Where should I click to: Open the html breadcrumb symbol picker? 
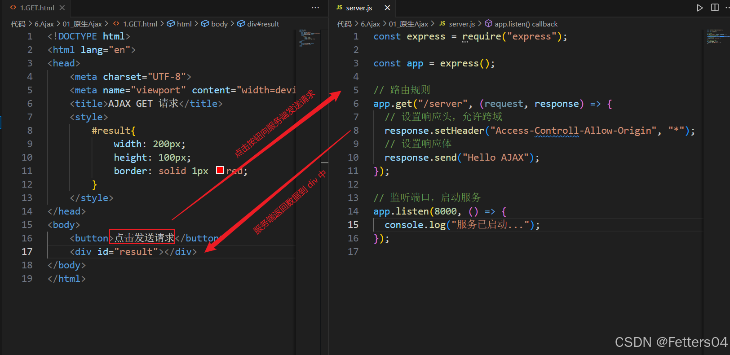coord(184,24)
